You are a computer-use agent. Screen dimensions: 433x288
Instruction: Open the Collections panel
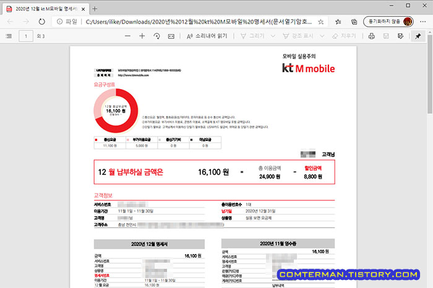[x=354, y=22]
